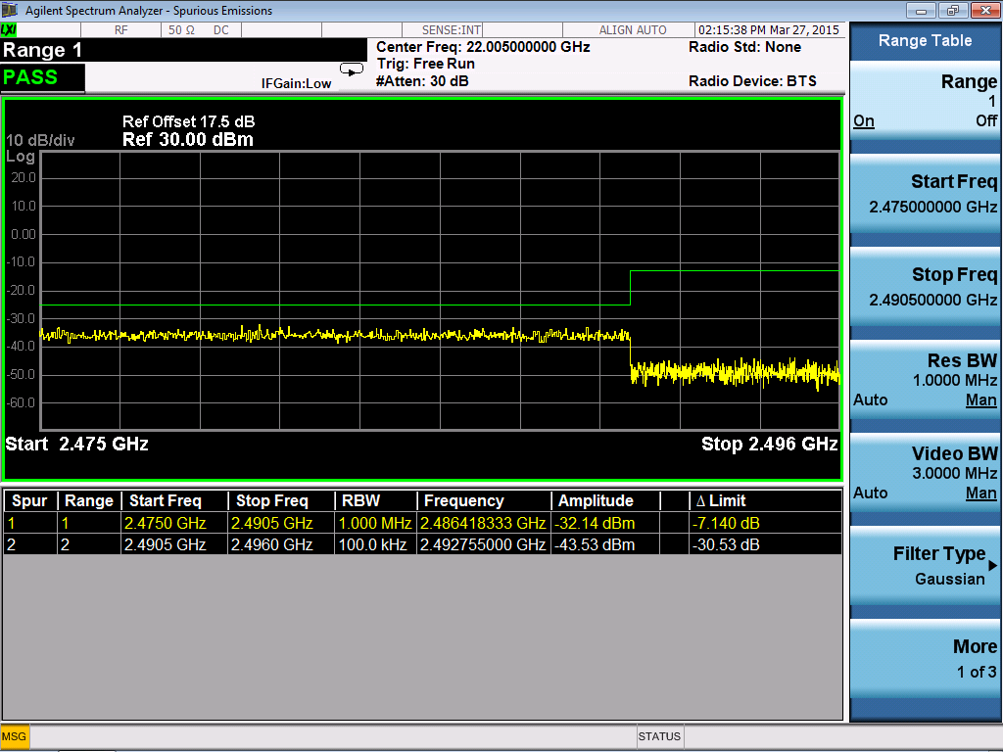The image size is (1003, 752).
Task: Click the Radio Std: None label
Action: click(744, 47)
